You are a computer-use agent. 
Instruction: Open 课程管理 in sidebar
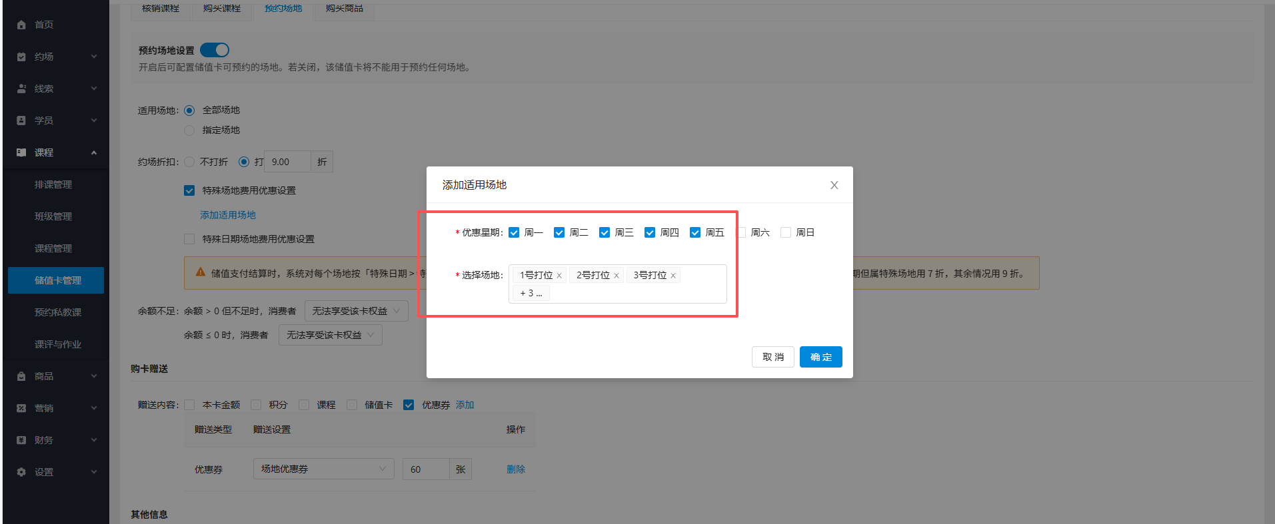53,248
